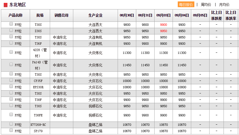Click 抚顺石化 producer in the T38FE row
This screenshot has height=135, width=239.
coord(95,115)
